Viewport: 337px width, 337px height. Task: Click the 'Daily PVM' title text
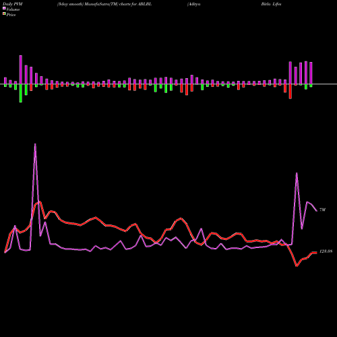13,4
